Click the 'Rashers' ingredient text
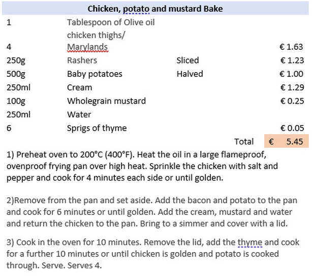312x278 pixels. point(82,60)
